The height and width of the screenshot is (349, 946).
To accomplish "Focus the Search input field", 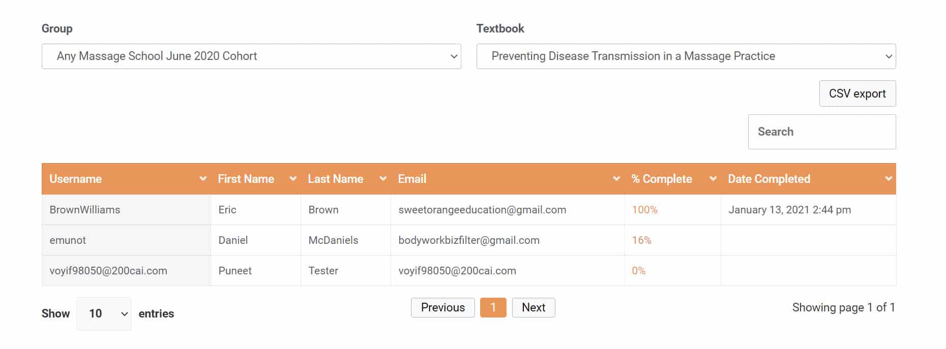I will (821, 132).
